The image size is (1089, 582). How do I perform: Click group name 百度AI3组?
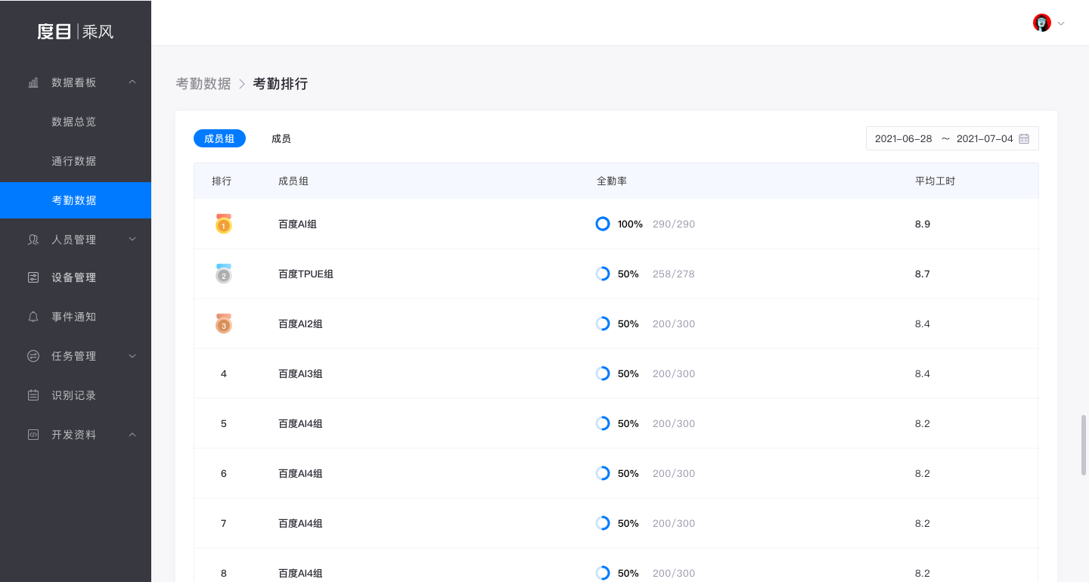[300, 373]
